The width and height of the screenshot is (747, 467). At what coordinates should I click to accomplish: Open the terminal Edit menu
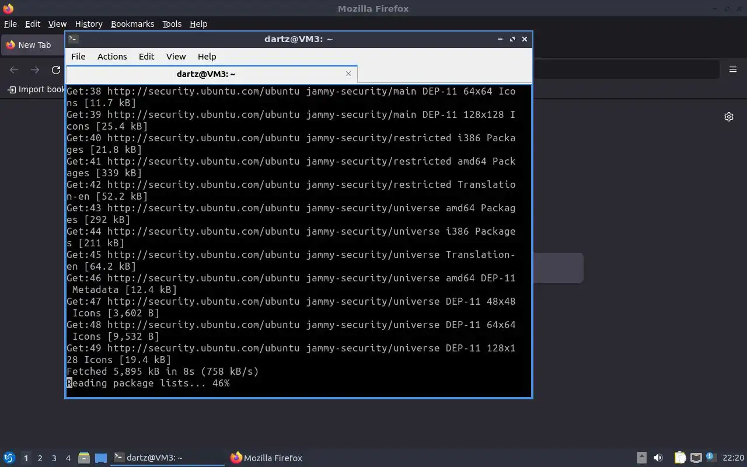146,57
